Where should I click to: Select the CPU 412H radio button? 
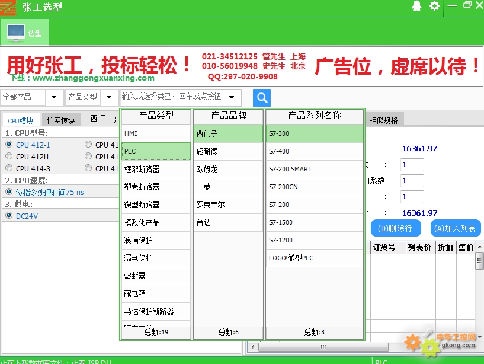point(9,156)
